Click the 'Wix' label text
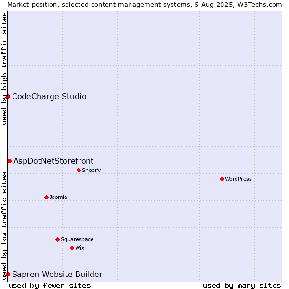This screenshot has height=289, width=289. point(80,248)
